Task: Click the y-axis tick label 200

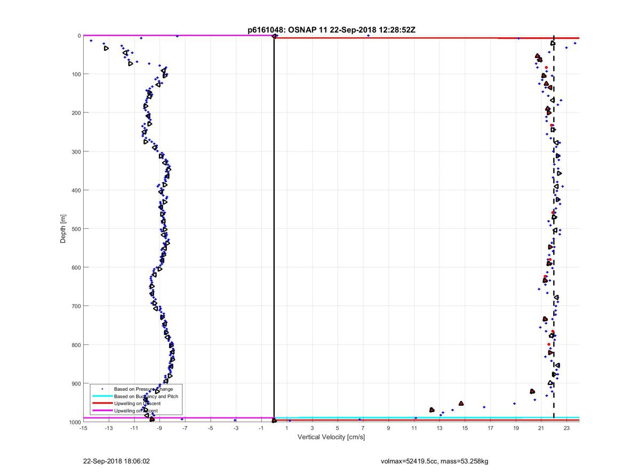Action: [x=76, y=113]
